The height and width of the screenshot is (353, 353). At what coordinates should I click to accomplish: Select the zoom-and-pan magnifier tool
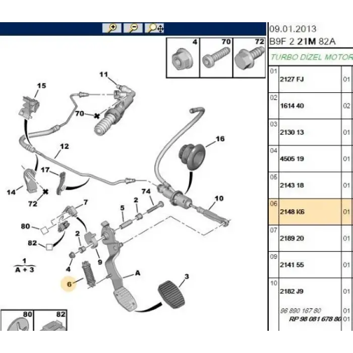[x=154, y=28]
